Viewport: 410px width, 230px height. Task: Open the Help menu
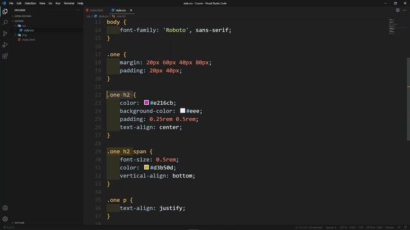[80, 3]
